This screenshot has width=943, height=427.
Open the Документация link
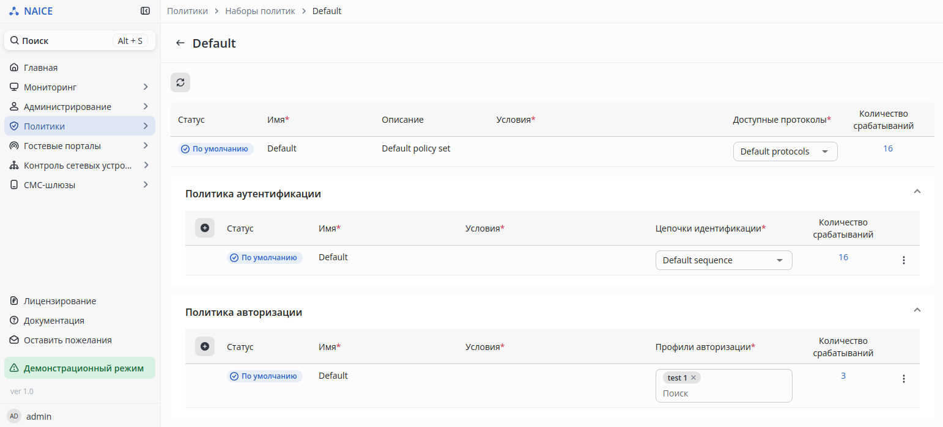[x=54, y=321]
